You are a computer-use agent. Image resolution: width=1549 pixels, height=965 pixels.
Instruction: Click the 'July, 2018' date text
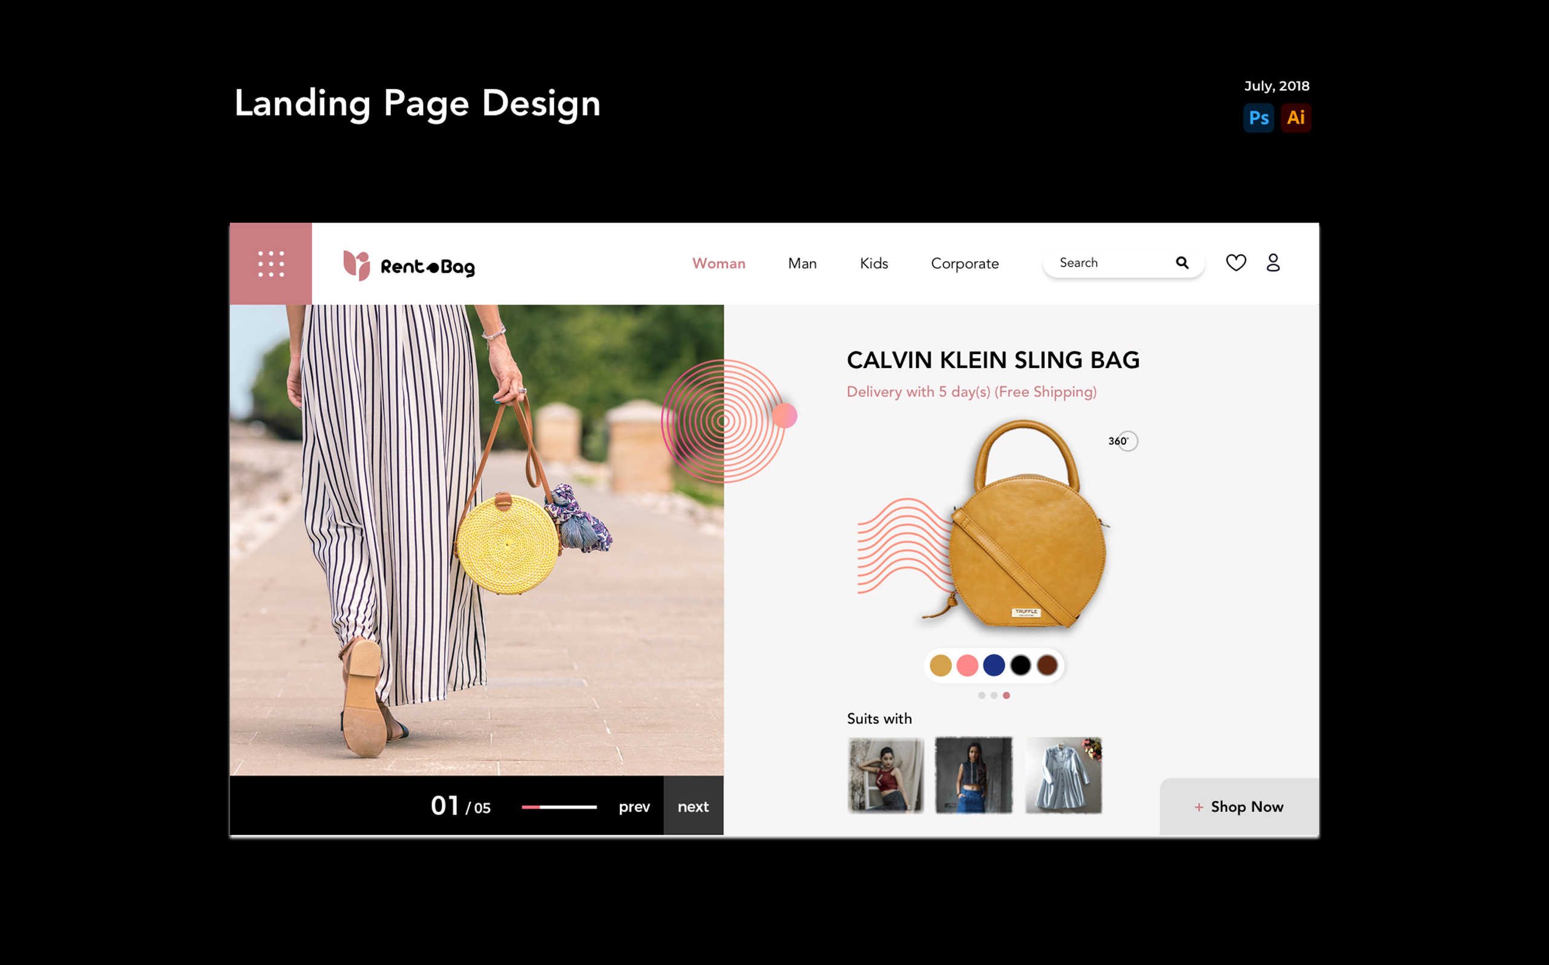[x=1276, y=86]
